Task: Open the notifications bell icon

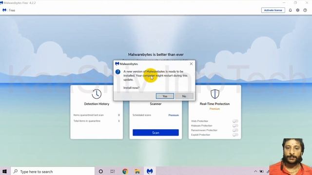Action: point(291,10)
